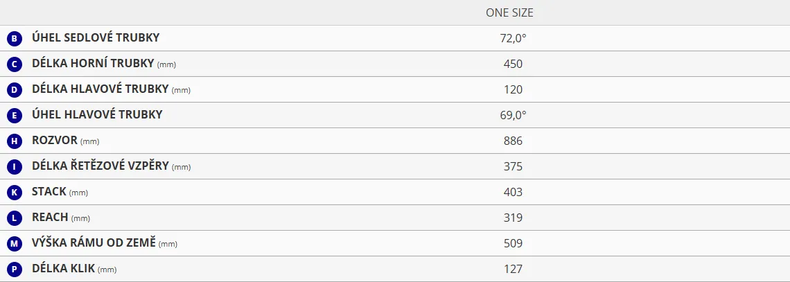Click the DÉLKA HORNÍ TRUBKY label

point(93,64)
